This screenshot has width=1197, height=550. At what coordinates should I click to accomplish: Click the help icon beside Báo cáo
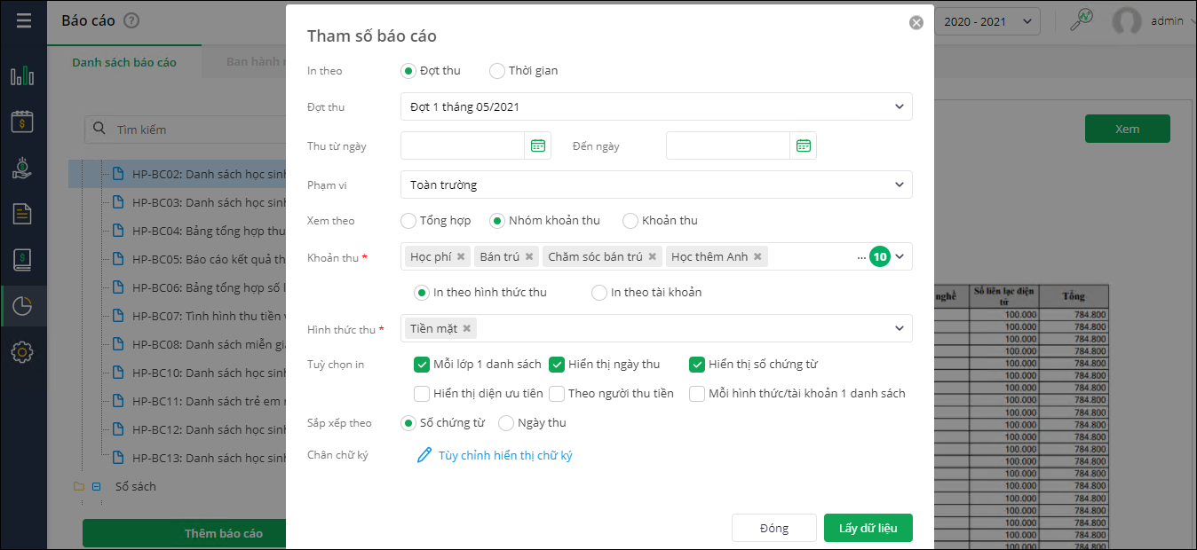pos(131,20)
